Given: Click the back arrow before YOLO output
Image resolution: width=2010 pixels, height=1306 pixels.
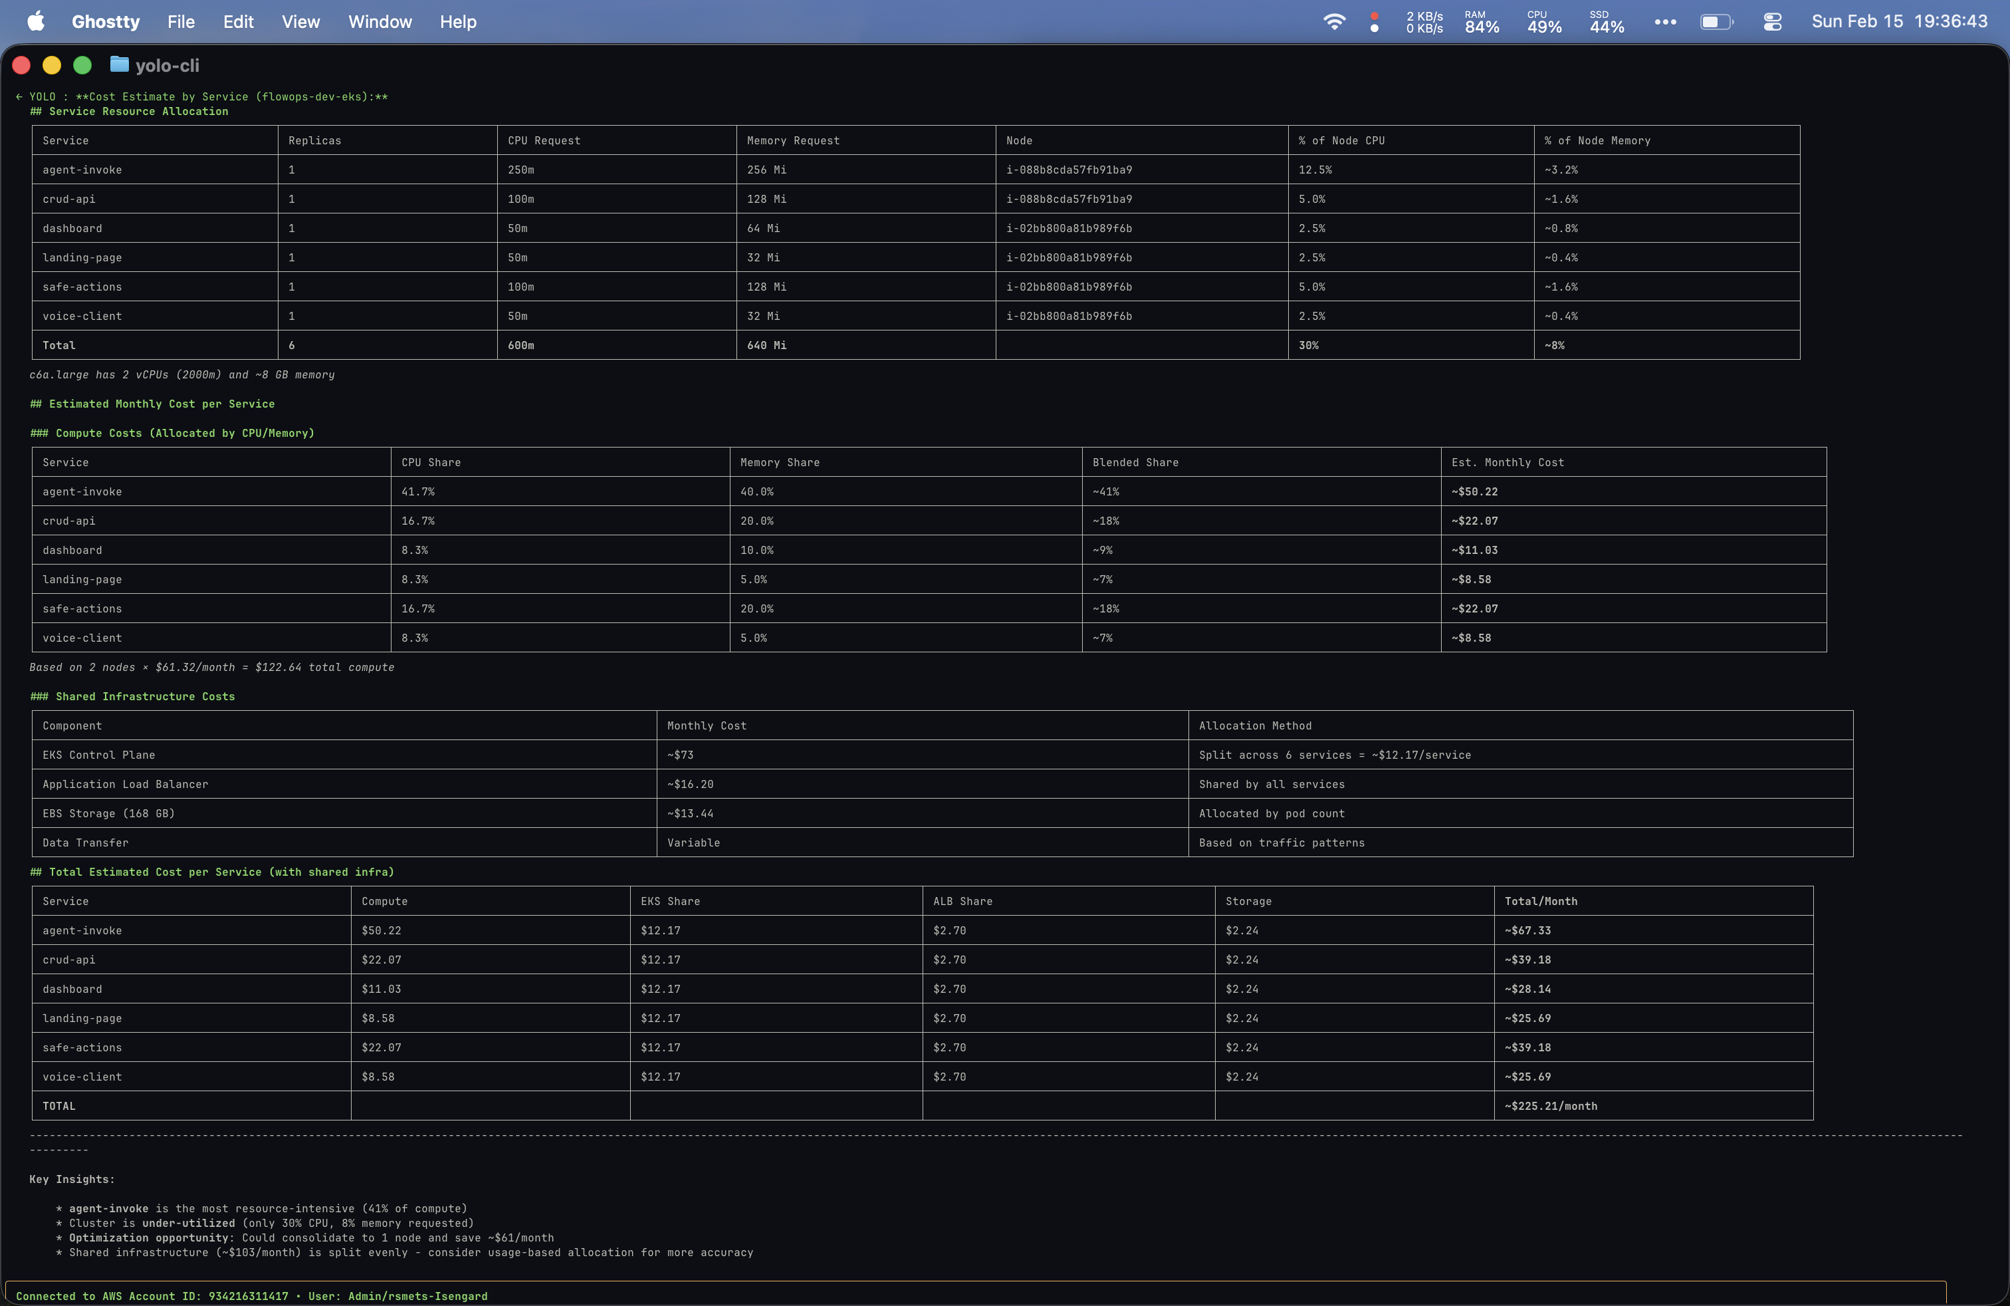Looking at the screenshot, I should coord(19,96).
